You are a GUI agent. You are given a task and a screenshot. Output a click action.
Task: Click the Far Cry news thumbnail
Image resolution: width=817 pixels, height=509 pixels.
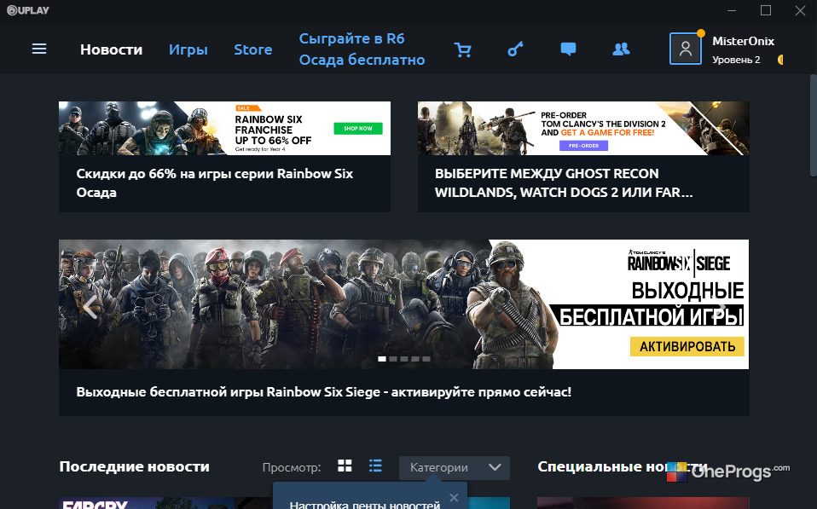[x=165, y=503]
